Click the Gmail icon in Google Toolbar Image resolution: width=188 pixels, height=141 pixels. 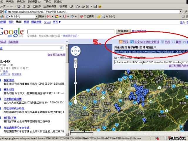pos(49,16)
